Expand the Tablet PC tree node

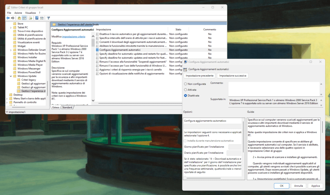pos(11,28)
